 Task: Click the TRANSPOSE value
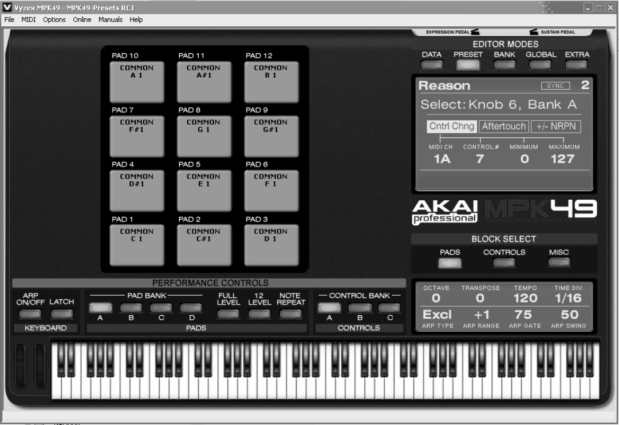480,298
